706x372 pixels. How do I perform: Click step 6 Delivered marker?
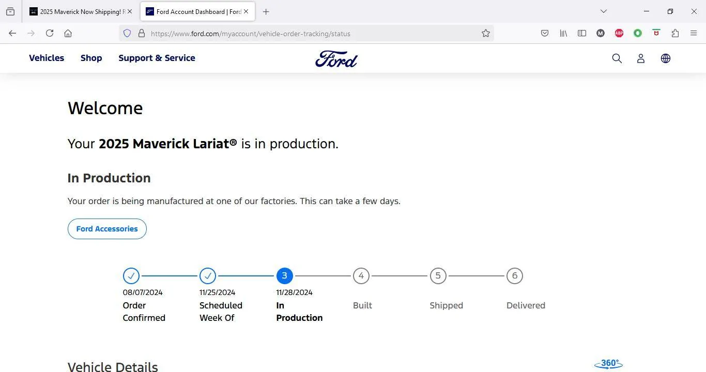click(515, 276)
